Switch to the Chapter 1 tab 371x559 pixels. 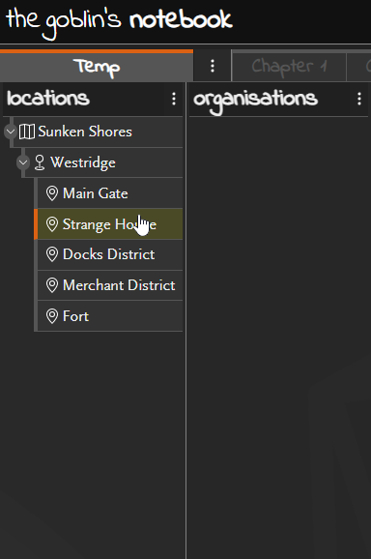[289, 67]
